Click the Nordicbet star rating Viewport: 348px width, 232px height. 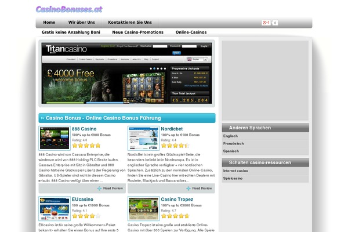[175, 146]
